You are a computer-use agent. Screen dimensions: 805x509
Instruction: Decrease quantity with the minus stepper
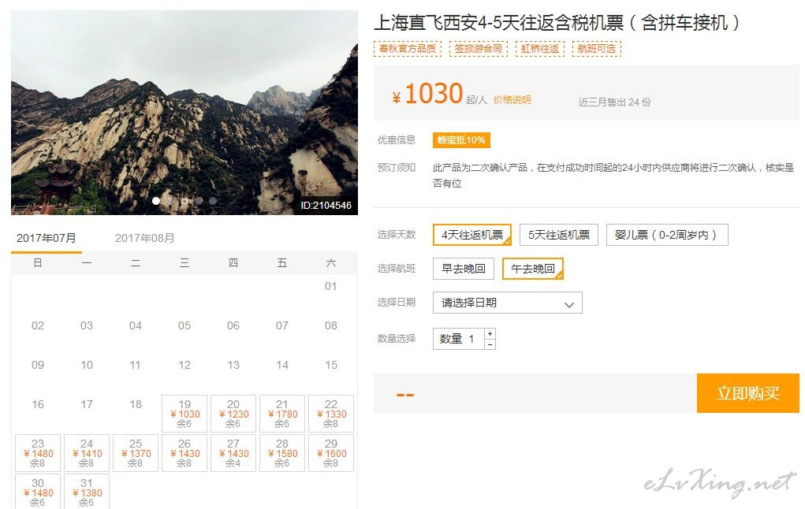tap(490, 344)
